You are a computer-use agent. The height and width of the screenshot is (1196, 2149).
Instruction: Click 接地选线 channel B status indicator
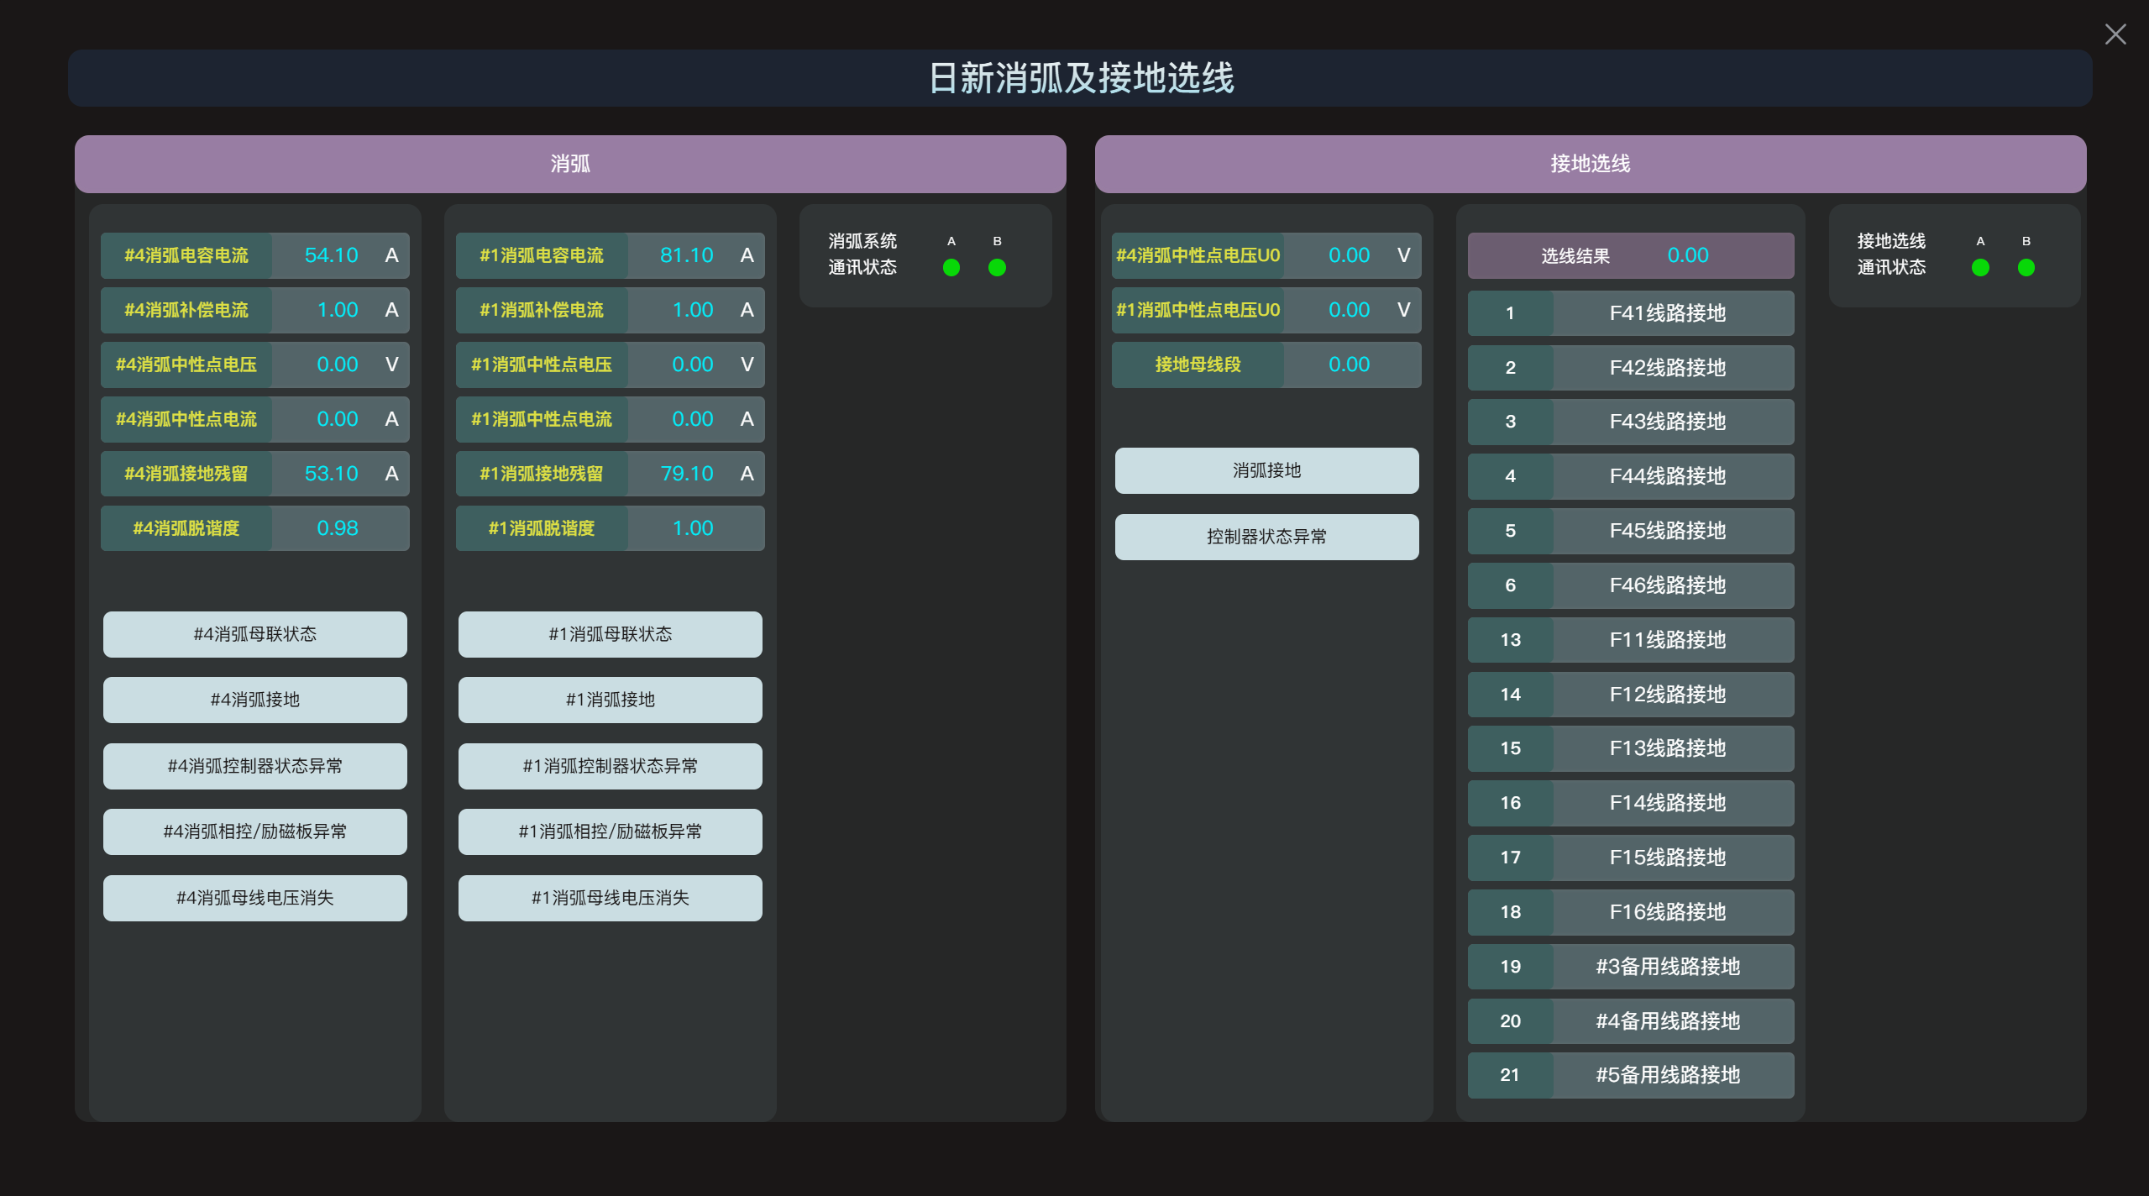click(2026, 268)
